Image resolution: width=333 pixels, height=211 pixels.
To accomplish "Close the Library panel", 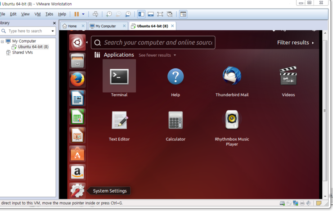I will tap(54, 23).
